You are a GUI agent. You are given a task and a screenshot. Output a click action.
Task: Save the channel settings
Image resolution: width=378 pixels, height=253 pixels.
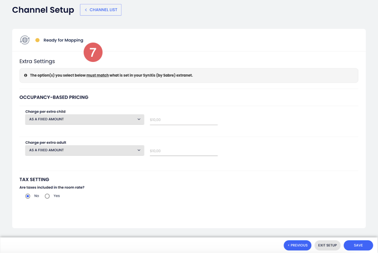(x=358, y=245)
